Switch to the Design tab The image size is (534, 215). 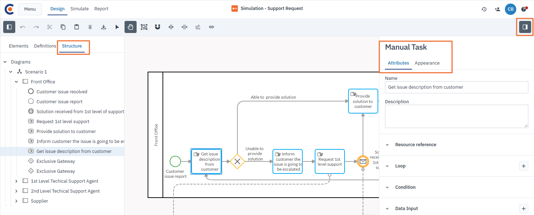click(x=57, y=9)
